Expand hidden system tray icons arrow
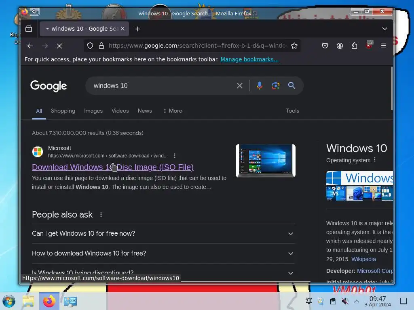The height and width of the screenshot is (310, 414). (357, 301)
